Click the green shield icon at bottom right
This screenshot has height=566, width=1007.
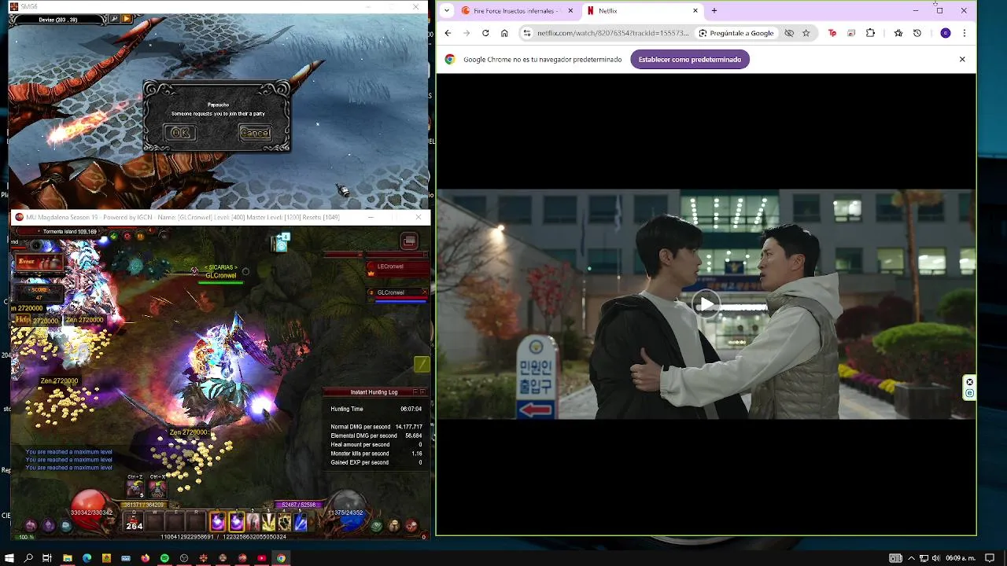click(376, 526)
